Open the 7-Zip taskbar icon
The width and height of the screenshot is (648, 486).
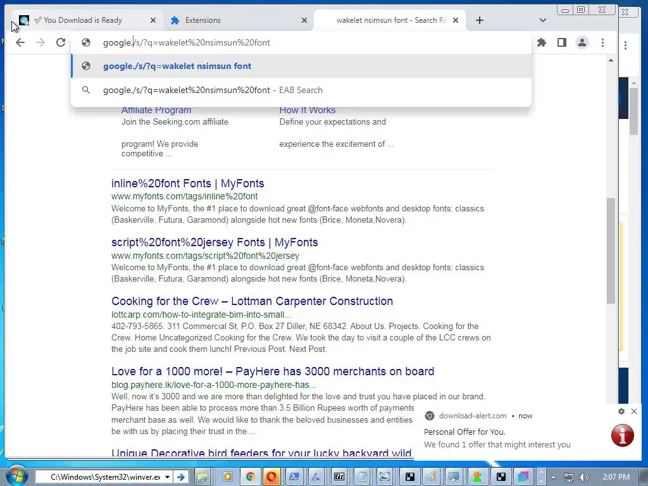[x=339, y=477]
